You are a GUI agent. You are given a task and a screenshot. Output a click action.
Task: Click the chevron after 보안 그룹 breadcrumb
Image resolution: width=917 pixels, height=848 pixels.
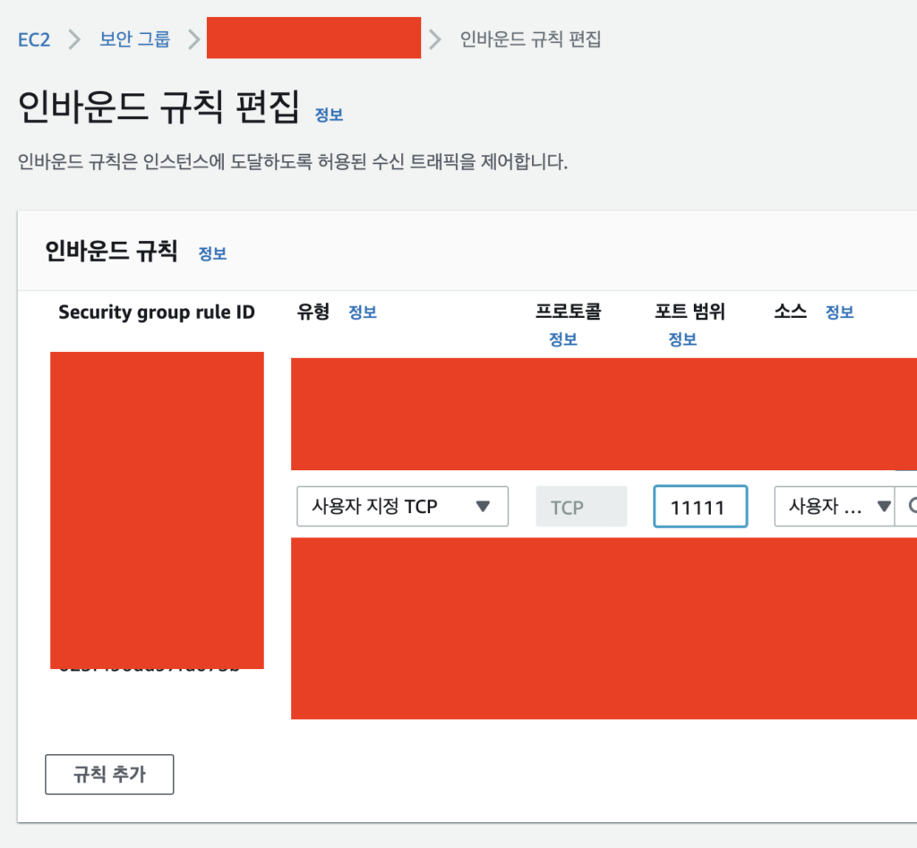(194, 39)
